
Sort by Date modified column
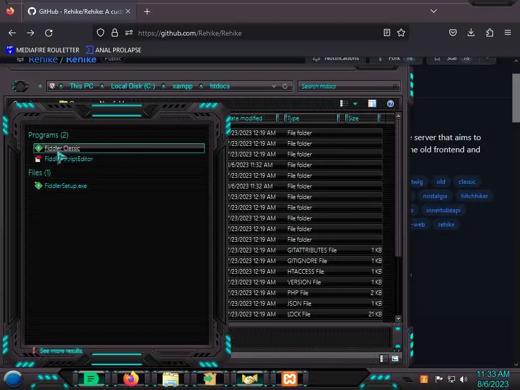[x=253, y=118]
